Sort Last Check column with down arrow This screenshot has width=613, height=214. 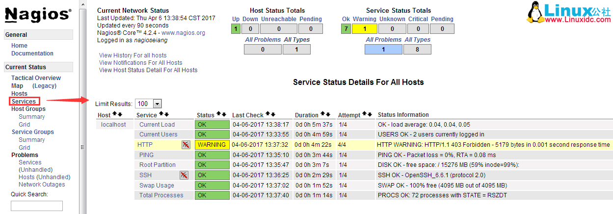pos(273,115)
